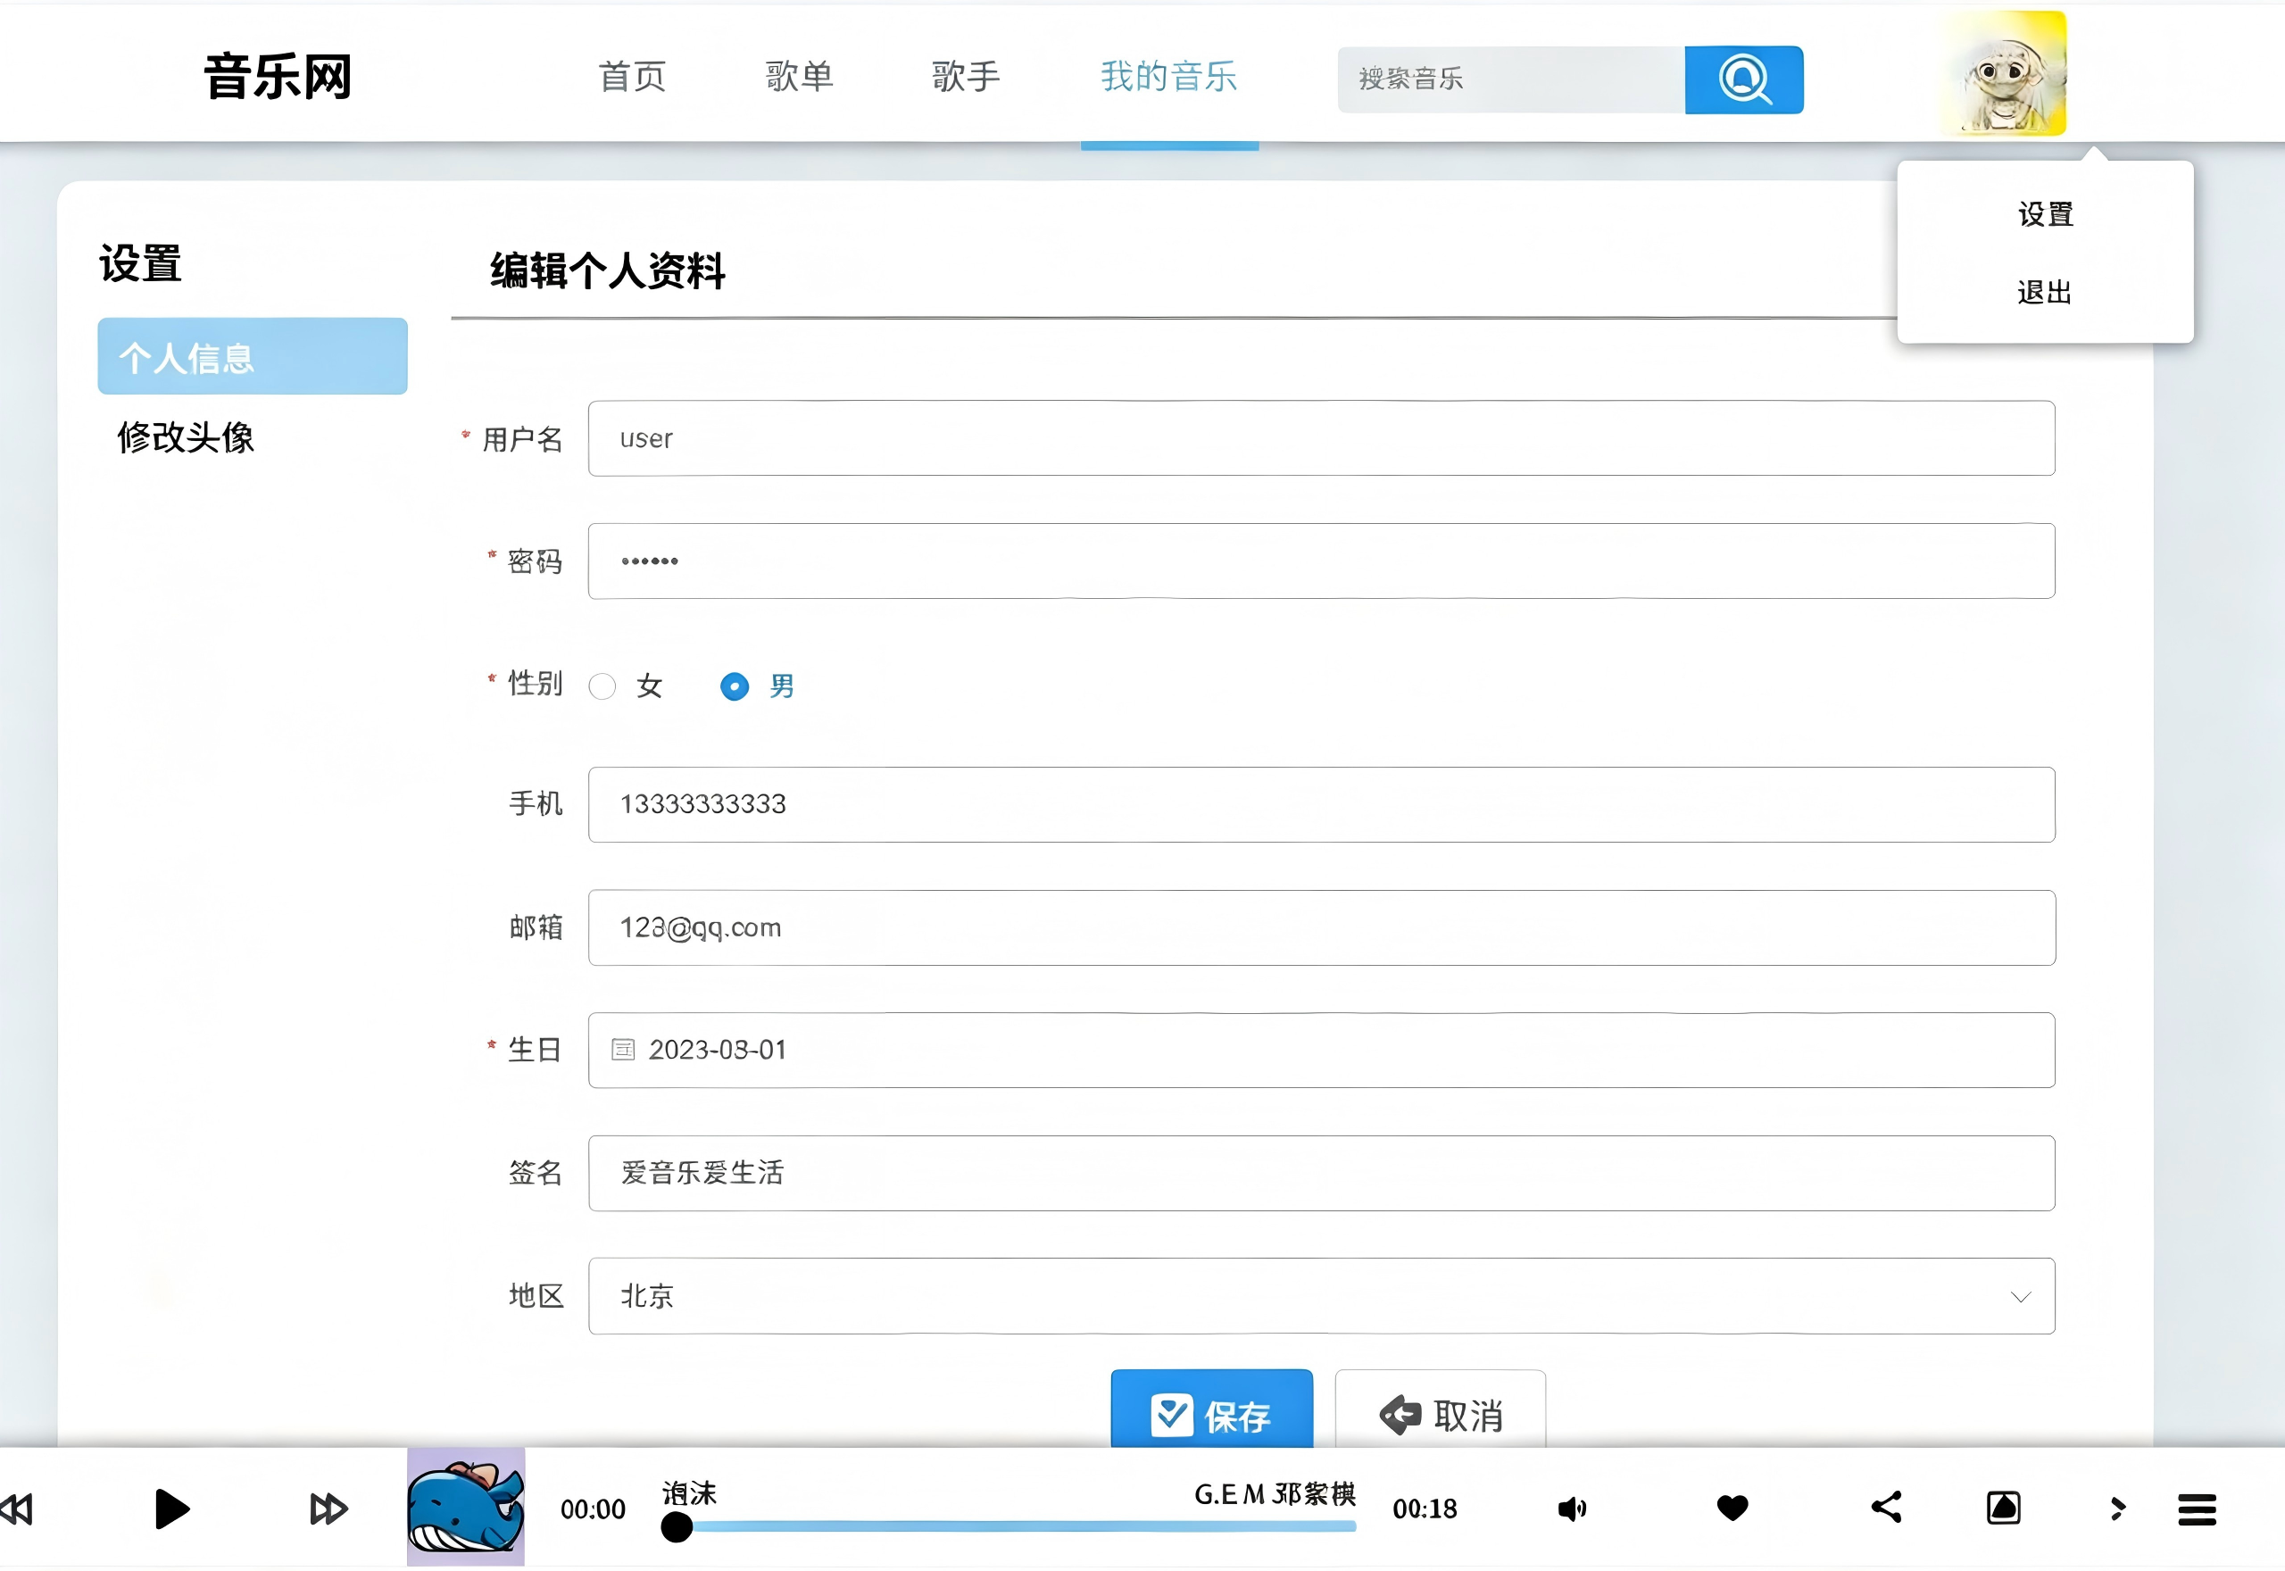Click the 保存 save button
This screenshot has width=2285, height=1571.
point(1211,1409)
